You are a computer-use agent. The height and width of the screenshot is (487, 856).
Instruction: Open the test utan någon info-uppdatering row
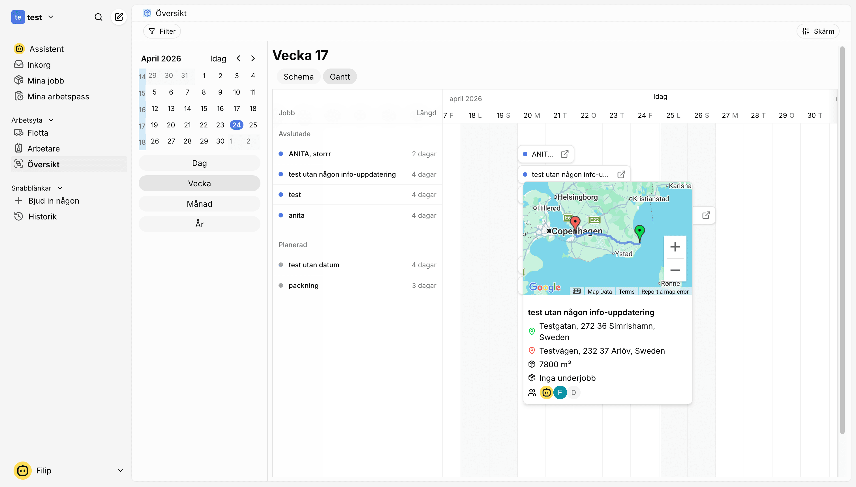pyautogui.click(x=357, y=174)
